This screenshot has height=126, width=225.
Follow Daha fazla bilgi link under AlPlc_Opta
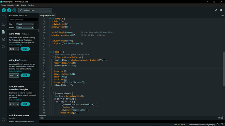click(x=15, y=45)
